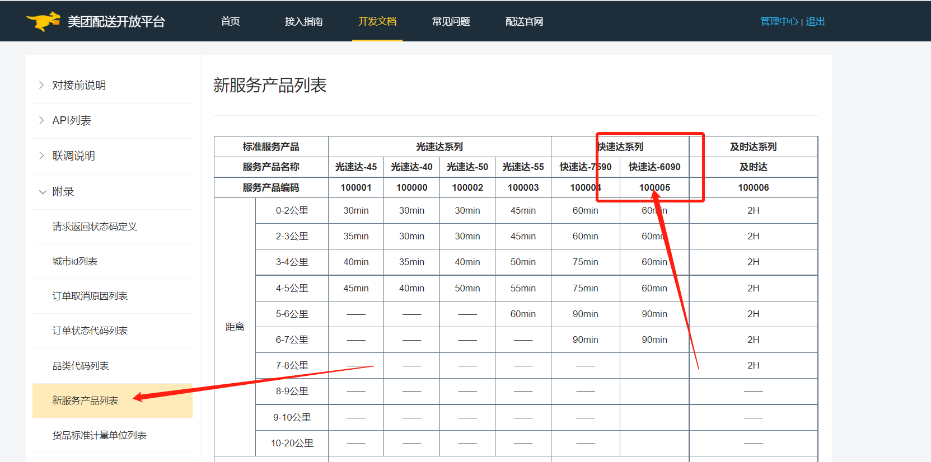Click the Meituan kangaroo logo icon
Screen dimensions: 931x462
(43, 21)
